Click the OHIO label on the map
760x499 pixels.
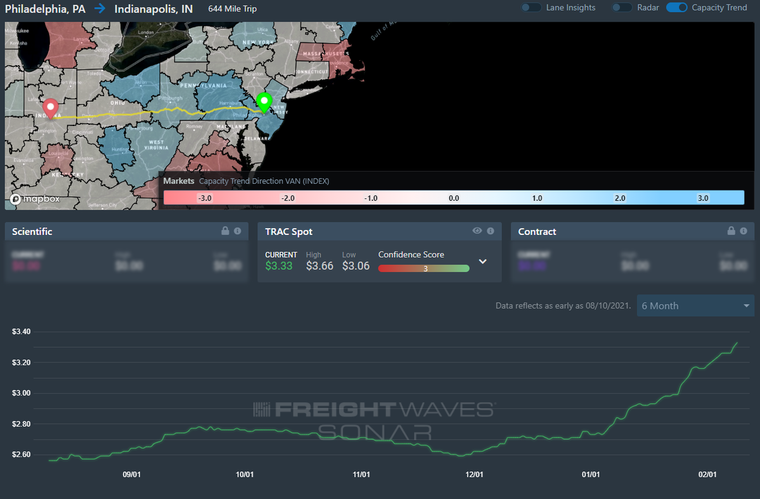click(x=118, y=103)
